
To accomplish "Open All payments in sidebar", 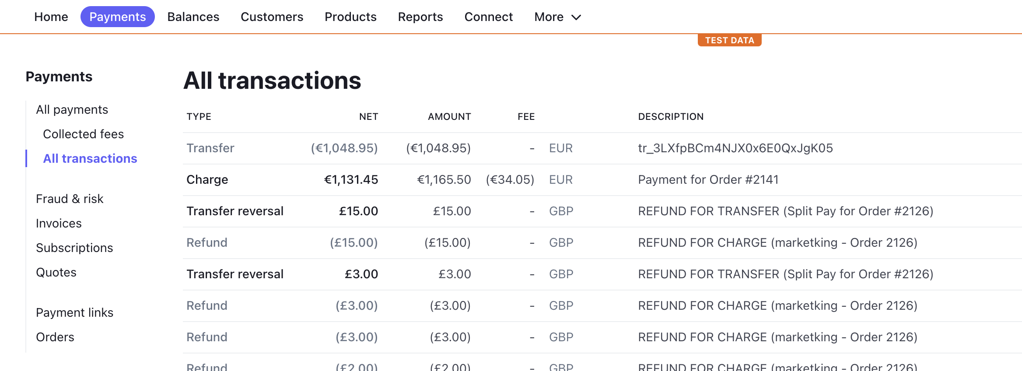I will click(72, 109).
